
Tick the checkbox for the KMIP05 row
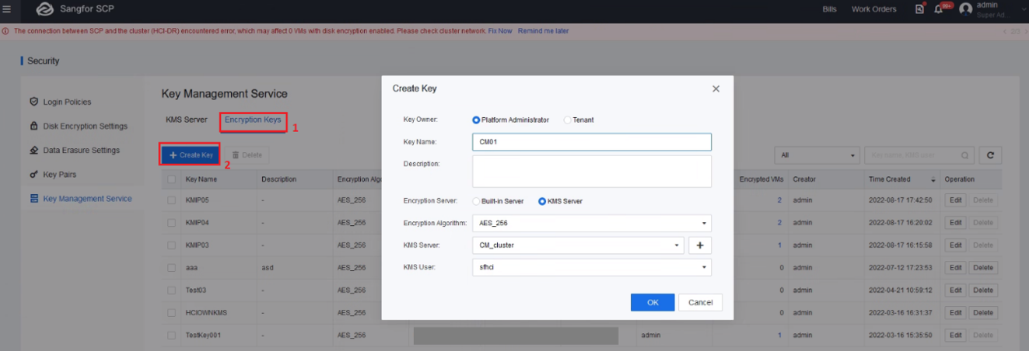pyautogui.click(x=172, y=200)
